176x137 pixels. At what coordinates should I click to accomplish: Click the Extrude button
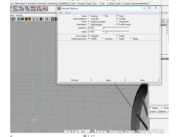point(75,80)
